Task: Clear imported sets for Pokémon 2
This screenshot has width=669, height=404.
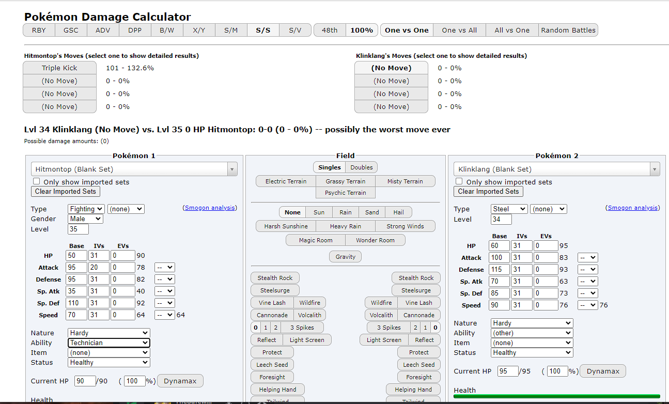Action: point(488,191)
